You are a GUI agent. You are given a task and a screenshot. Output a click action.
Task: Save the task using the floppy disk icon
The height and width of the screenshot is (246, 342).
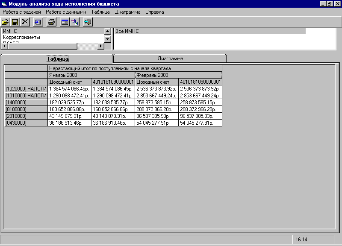(15, 22)
